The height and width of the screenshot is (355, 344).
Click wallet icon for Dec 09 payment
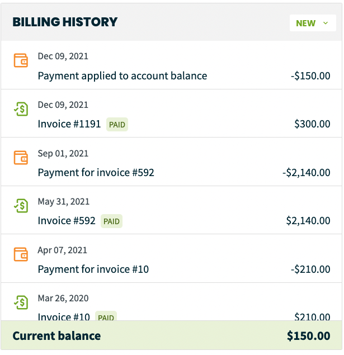(21, 60)
